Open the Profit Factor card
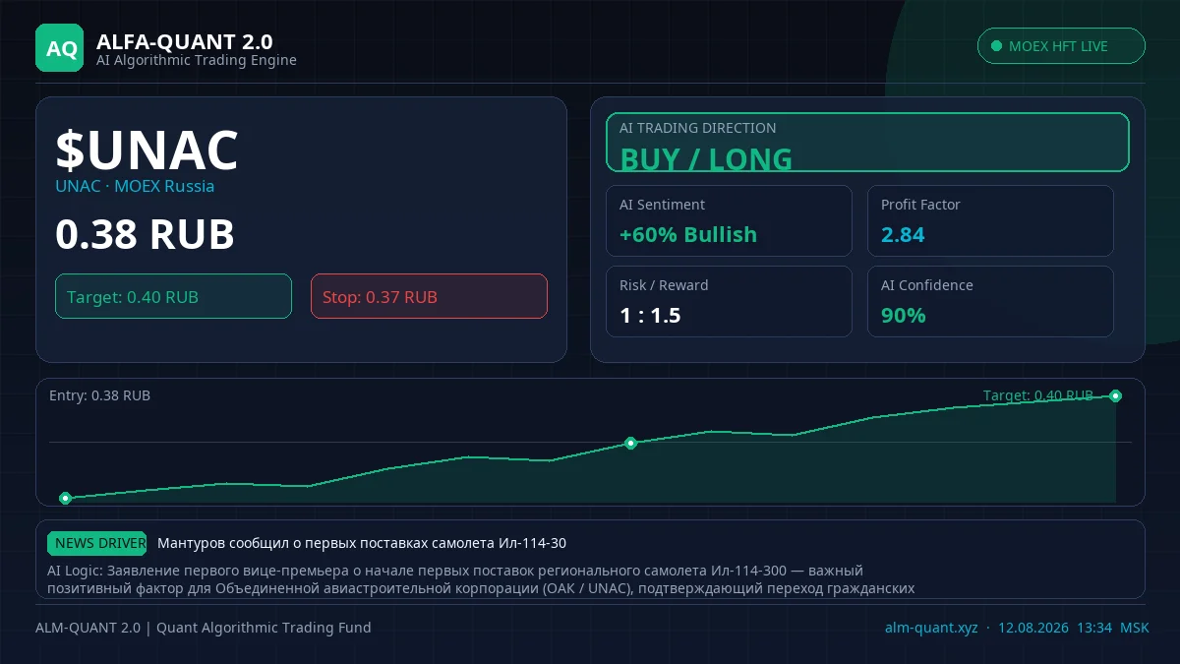Image resolution: width=1180 pixels, height=664 pixels. (x=990, y=220)
